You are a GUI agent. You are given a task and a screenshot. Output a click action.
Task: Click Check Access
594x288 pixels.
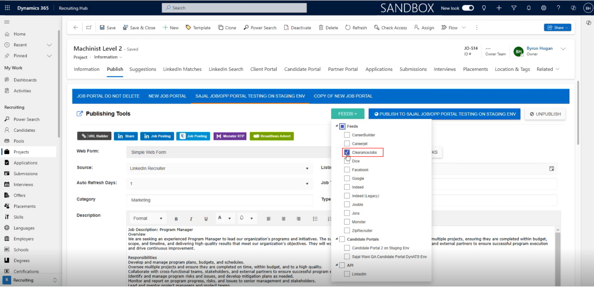pos(390,28)
